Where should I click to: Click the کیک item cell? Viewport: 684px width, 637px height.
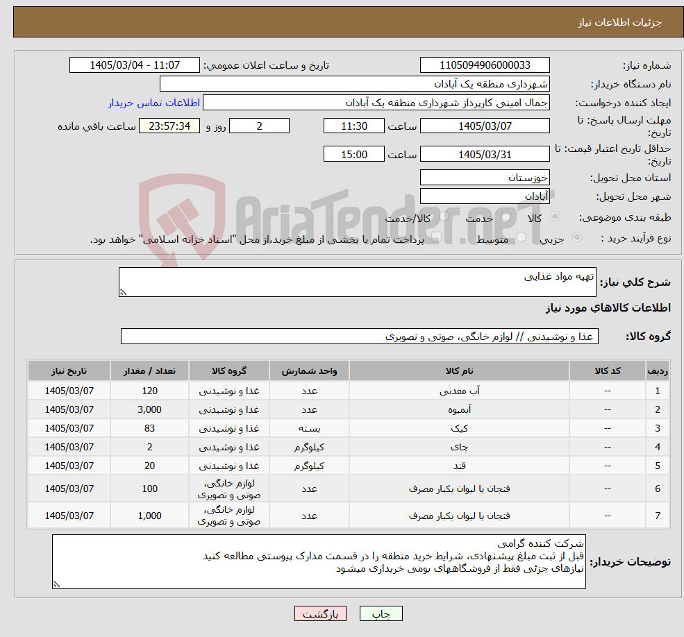point(459,428)
